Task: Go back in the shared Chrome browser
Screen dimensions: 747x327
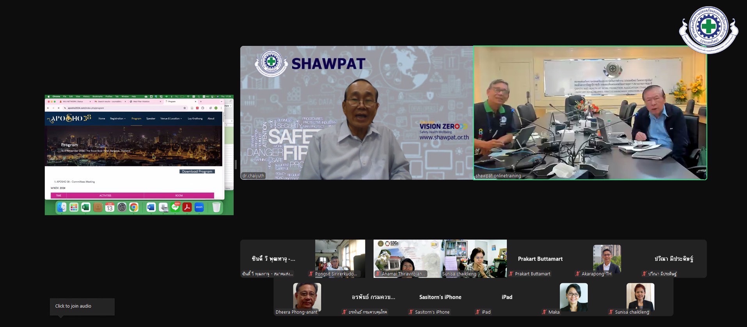Action: point(48,108)
